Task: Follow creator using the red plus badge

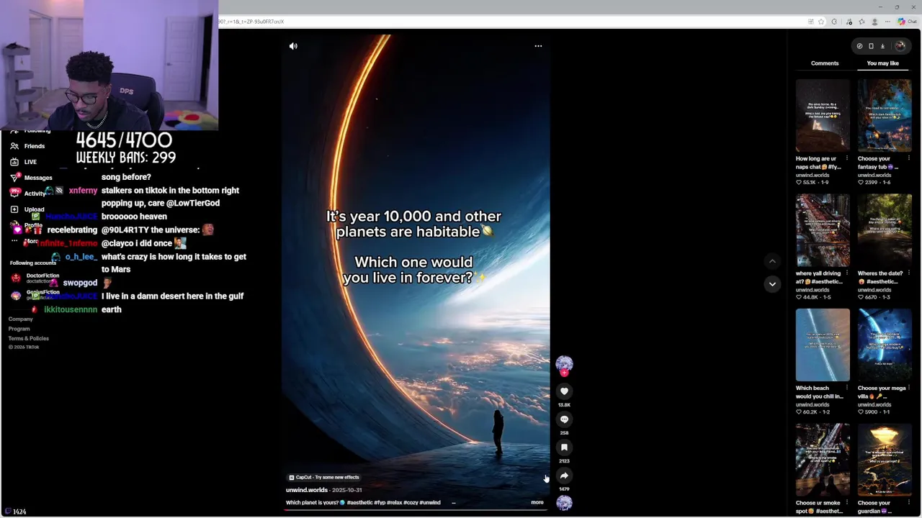Action: 564,373
